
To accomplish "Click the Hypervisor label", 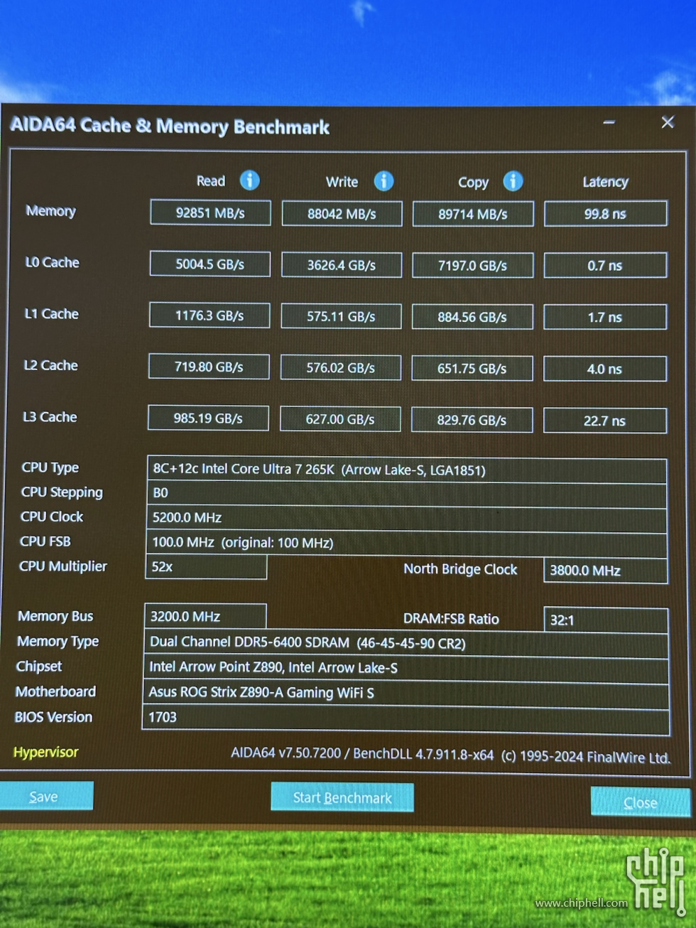I will (x=45, y=752).
